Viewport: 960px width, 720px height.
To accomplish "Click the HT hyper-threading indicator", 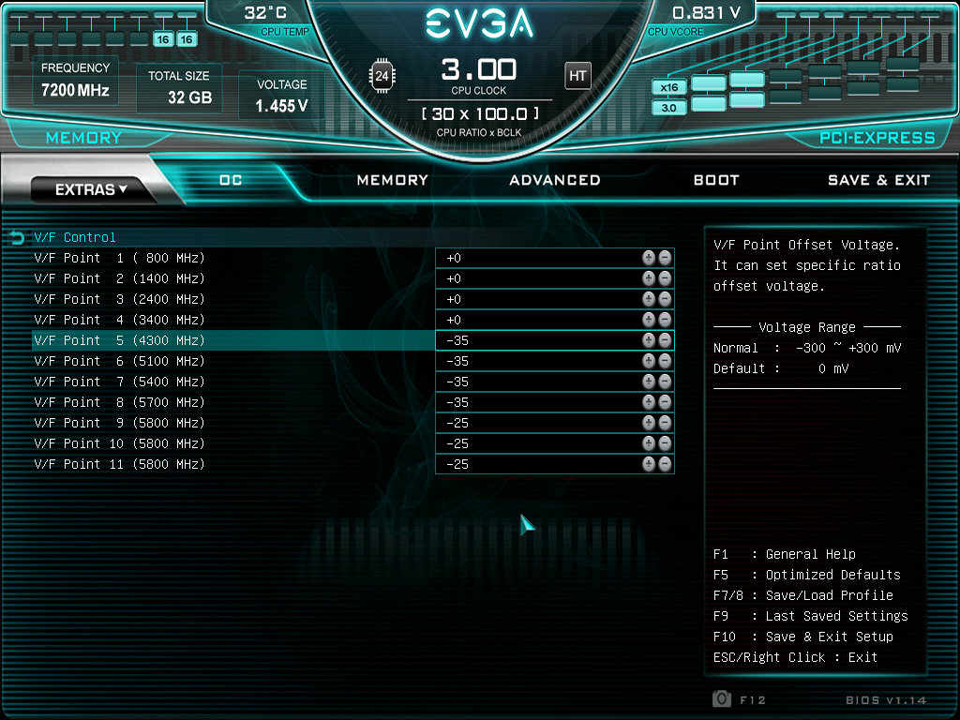I will (577, 76).
